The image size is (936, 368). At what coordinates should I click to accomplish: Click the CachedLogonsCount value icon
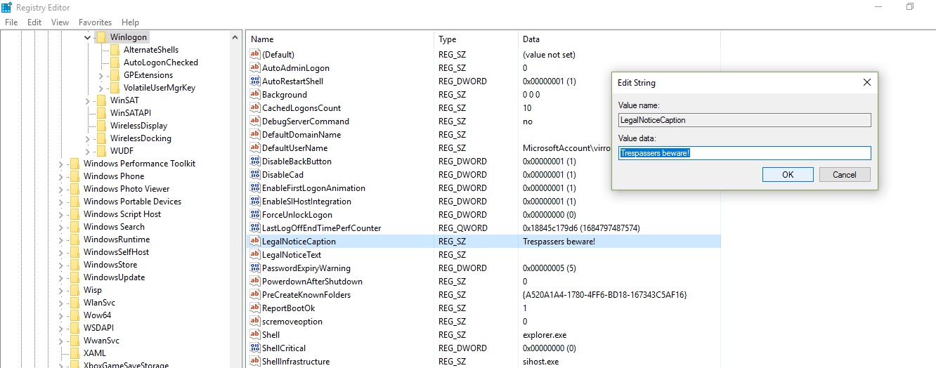pos(255,108)
